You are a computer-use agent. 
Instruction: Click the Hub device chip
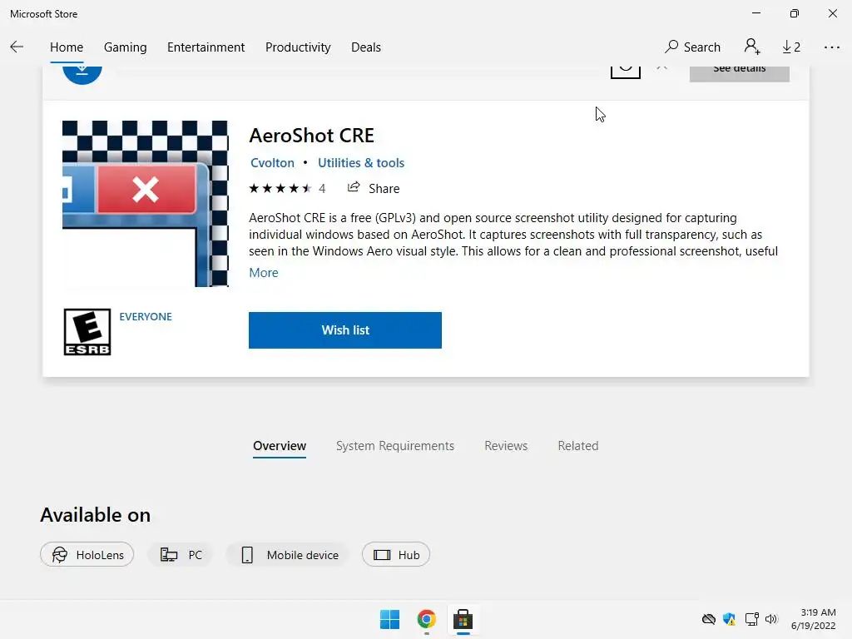point(396,555)
